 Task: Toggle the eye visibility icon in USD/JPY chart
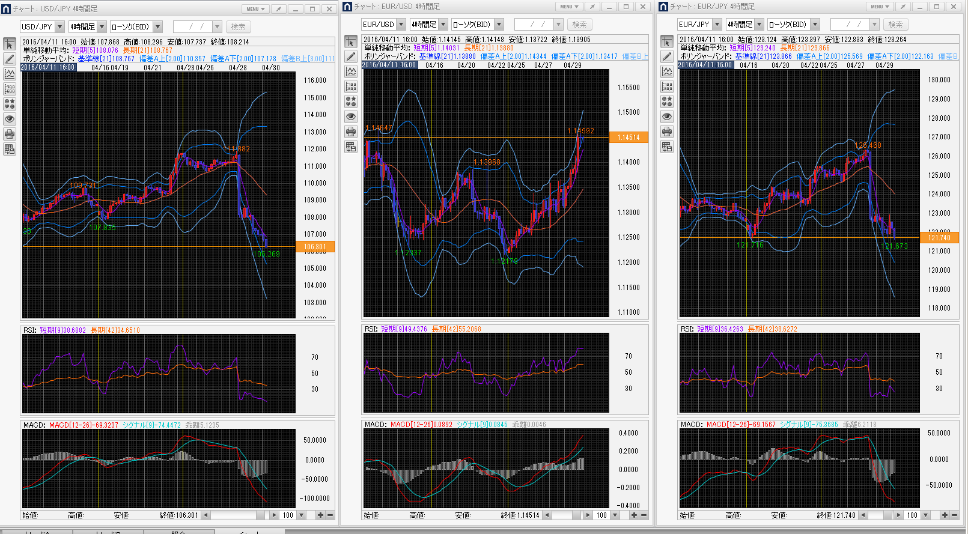coord(10,119)
